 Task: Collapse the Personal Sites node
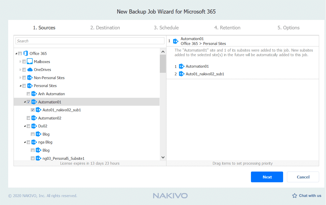point(21,86)
